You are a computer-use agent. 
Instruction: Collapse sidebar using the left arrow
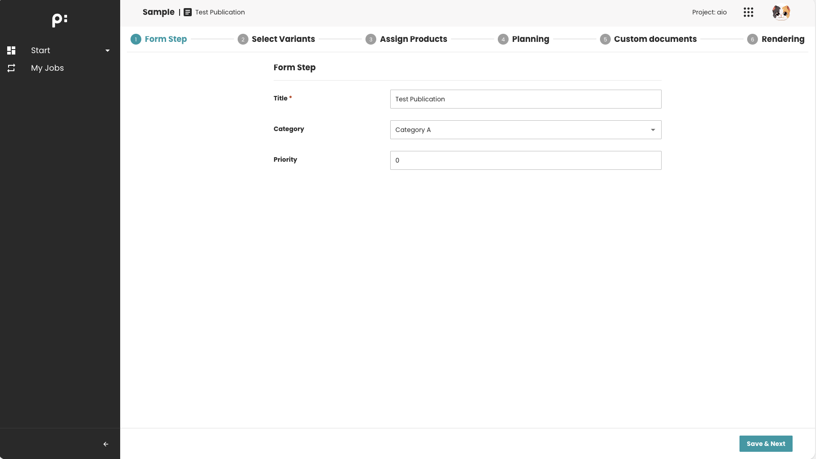click(106, 444)
